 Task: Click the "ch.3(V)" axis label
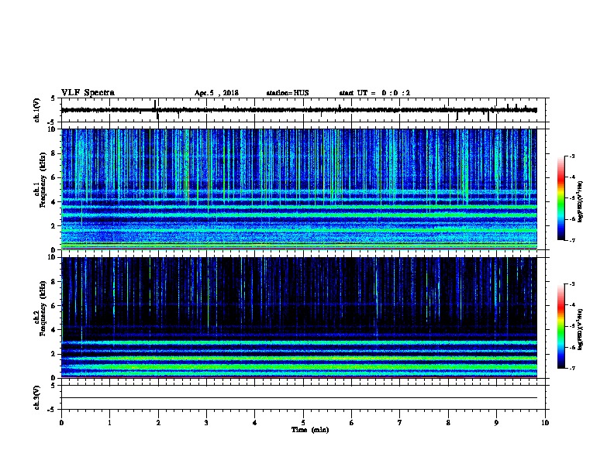tap(36, 397)
